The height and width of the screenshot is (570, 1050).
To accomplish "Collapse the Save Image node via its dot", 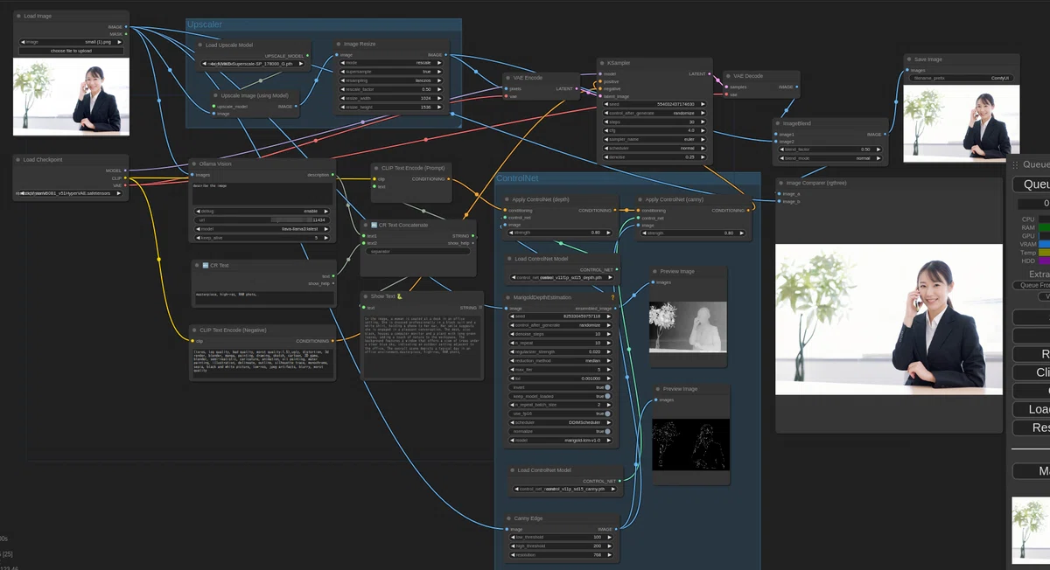I will point(909,59).
